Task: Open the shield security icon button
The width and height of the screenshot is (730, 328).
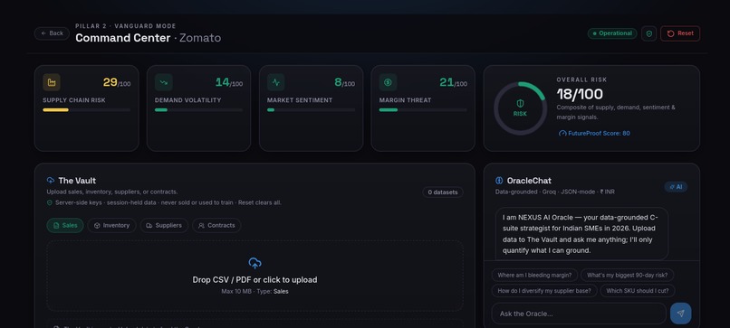Action: (649, 33)
